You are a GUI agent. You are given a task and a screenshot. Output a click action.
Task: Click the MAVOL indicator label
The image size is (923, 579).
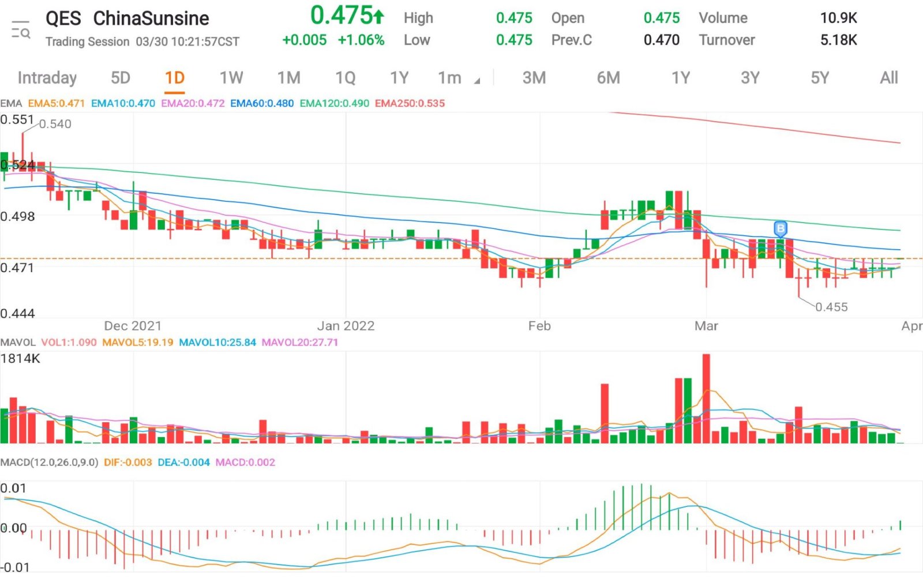coord(18,342)
